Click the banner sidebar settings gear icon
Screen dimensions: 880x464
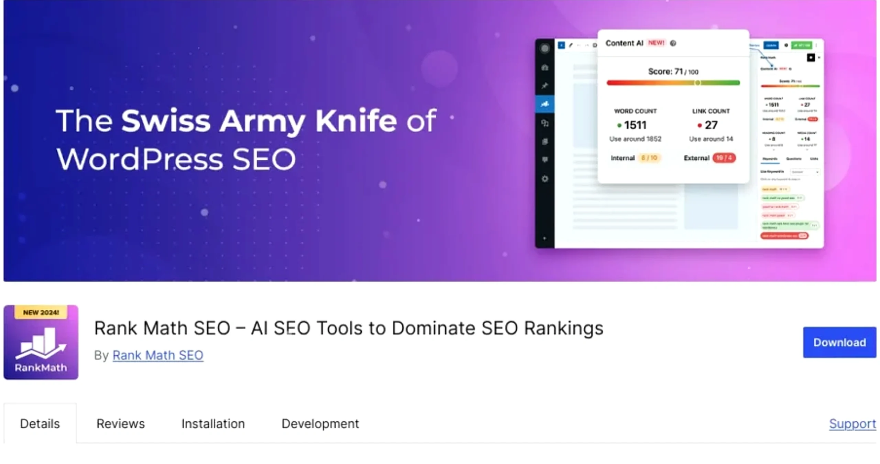[x=544, y=179]
